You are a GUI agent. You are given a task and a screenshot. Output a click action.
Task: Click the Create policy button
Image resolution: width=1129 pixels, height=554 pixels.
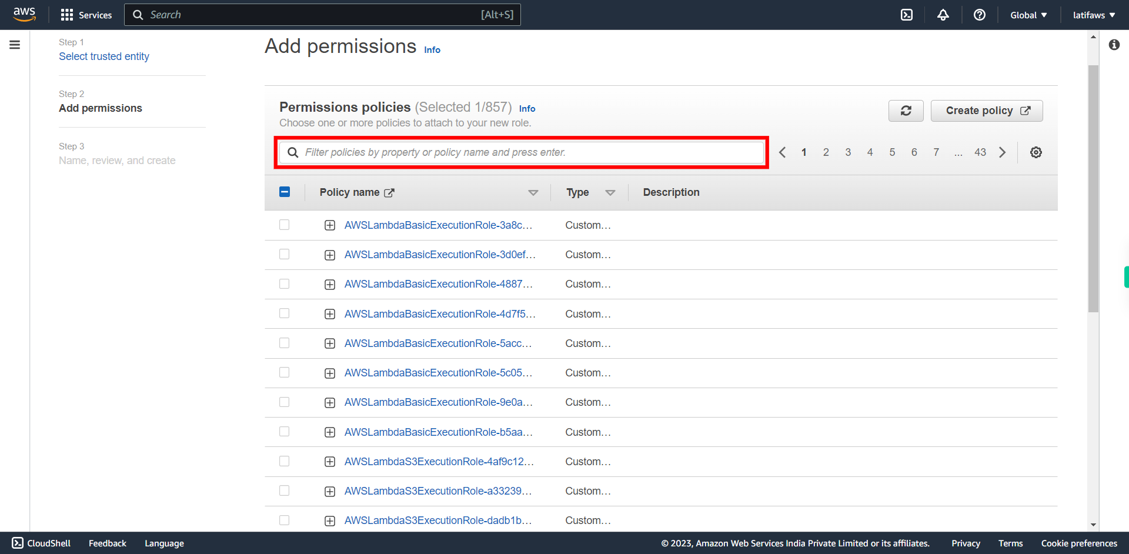click(987, 111)
